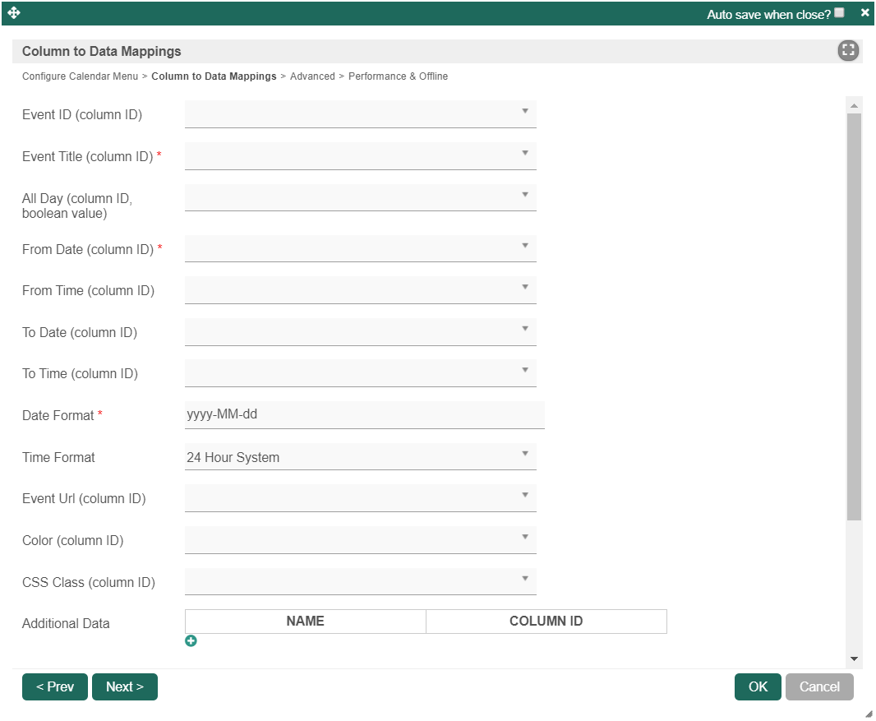
Task: Go to Configure Calendar Menu breadcrumb
Action: 80,76
